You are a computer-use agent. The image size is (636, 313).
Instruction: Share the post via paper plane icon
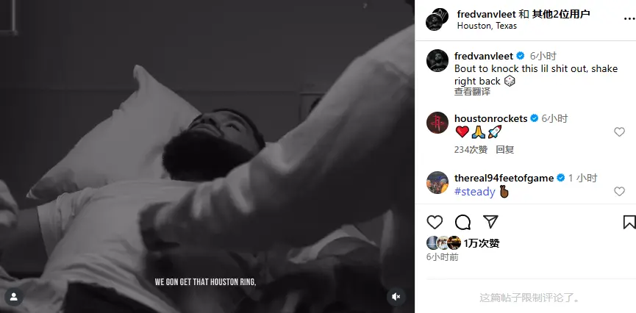tap(490, 222)
